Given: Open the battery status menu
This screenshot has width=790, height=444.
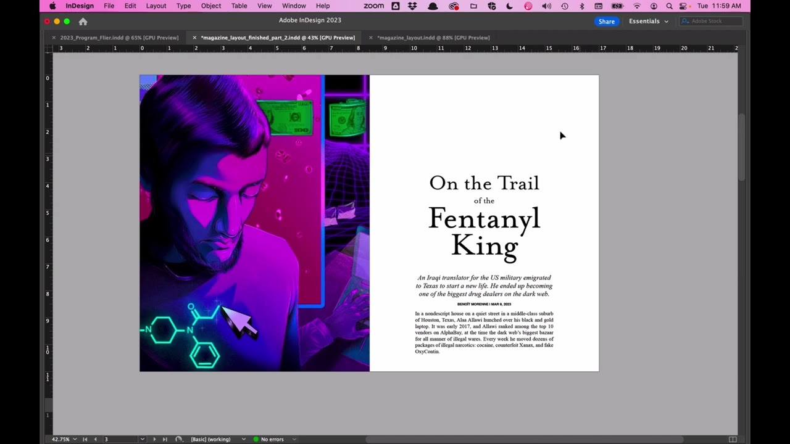Looking at the screenshot, I should point(617,6).
